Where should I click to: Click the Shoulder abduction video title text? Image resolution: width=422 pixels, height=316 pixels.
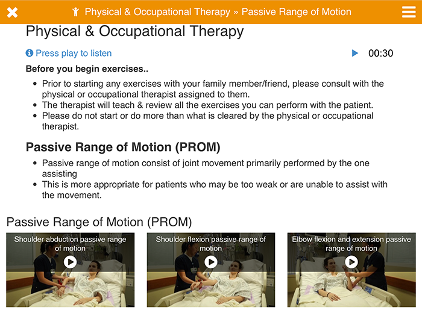click(x=71, y=244)
